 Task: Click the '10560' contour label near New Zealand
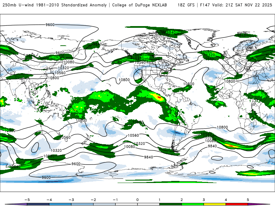65,137
